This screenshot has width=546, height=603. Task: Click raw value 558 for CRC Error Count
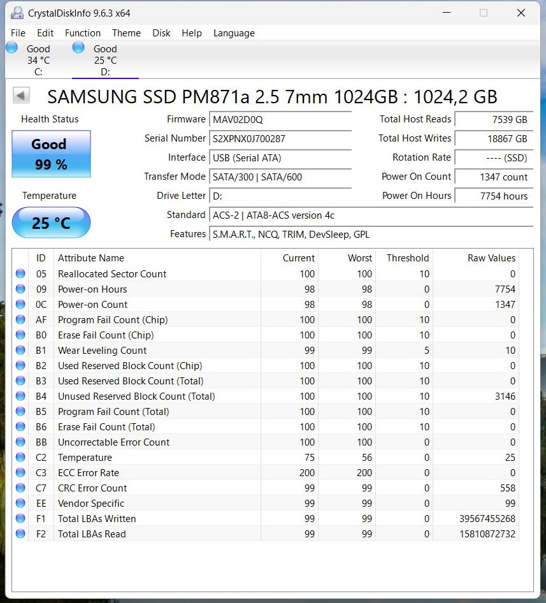[508, 488]
